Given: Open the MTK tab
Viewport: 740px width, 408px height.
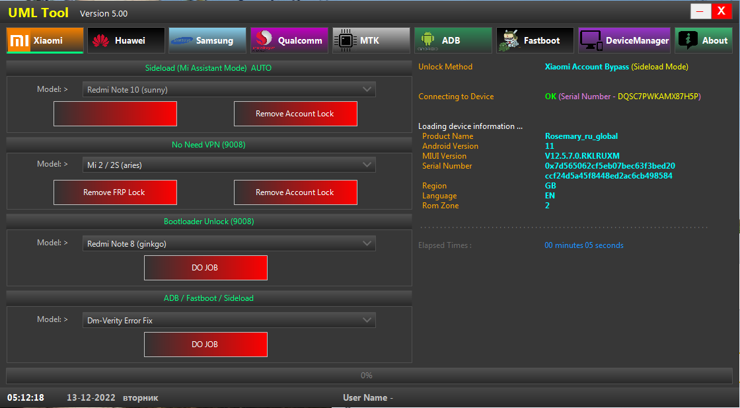Looking at the screenshot, I should click(x=371, y=40).
